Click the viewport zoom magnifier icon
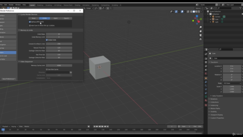The image size is (243, 137). (200, 27)
